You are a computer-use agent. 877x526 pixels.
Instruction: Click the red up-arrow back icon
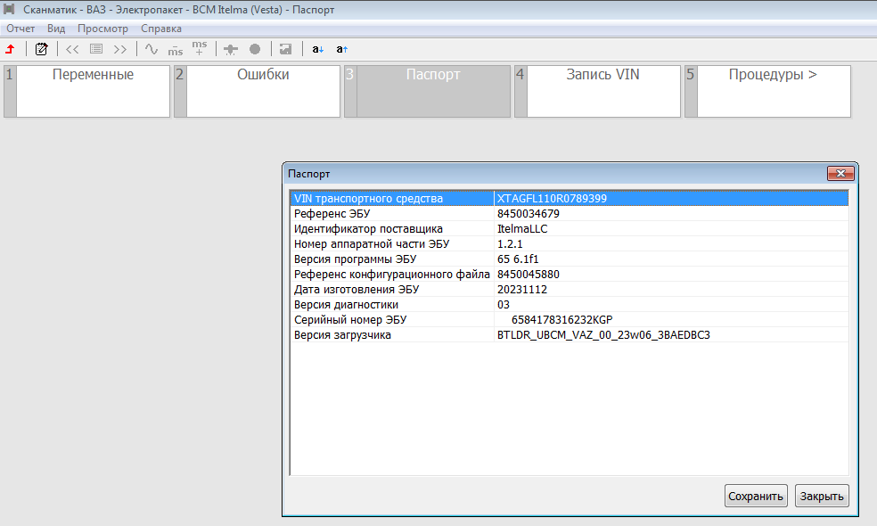[x=11, y=49]
